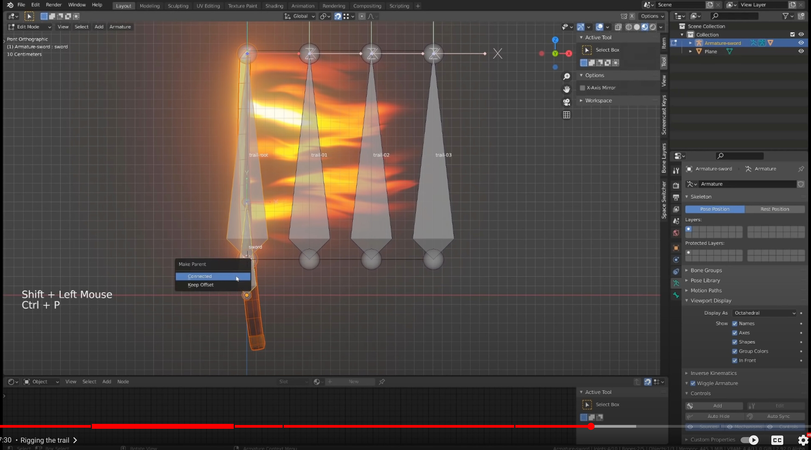Click the Rest Position button
This screenshot has height=450, width=811.
point(775,209)
